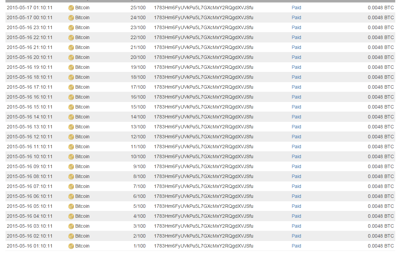Click the Bitcoin coin icon in row 10/100
The width and height of the screenshot is (398, 253).
tap(71, 157)
